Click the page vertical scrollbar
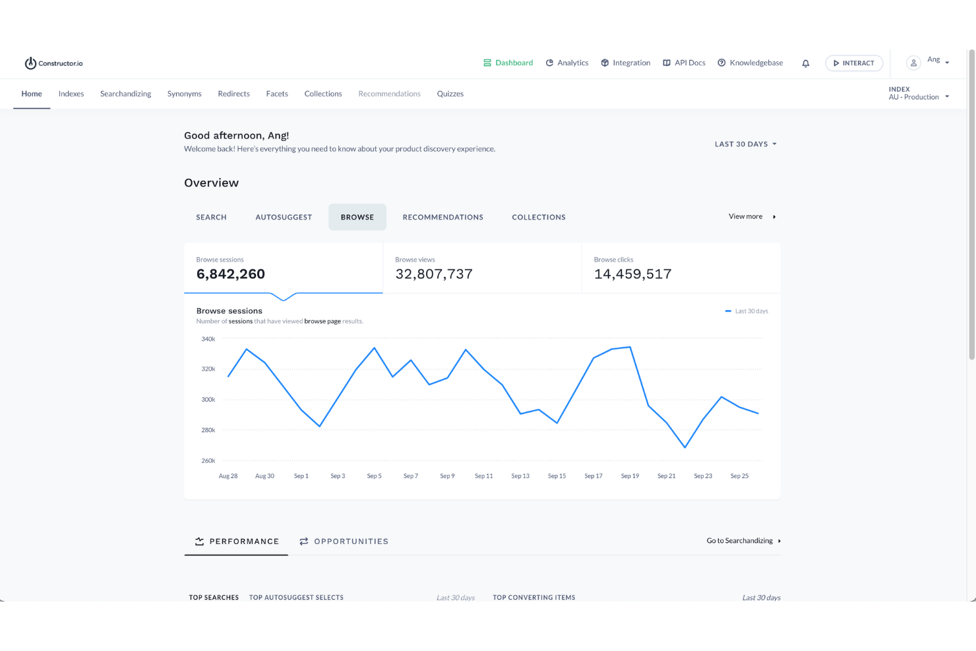This screenshot has width=976, height=651. coord(971,205)
